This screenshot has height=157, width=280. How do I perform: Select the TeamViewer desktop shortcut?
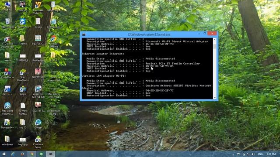click(23, 23)
